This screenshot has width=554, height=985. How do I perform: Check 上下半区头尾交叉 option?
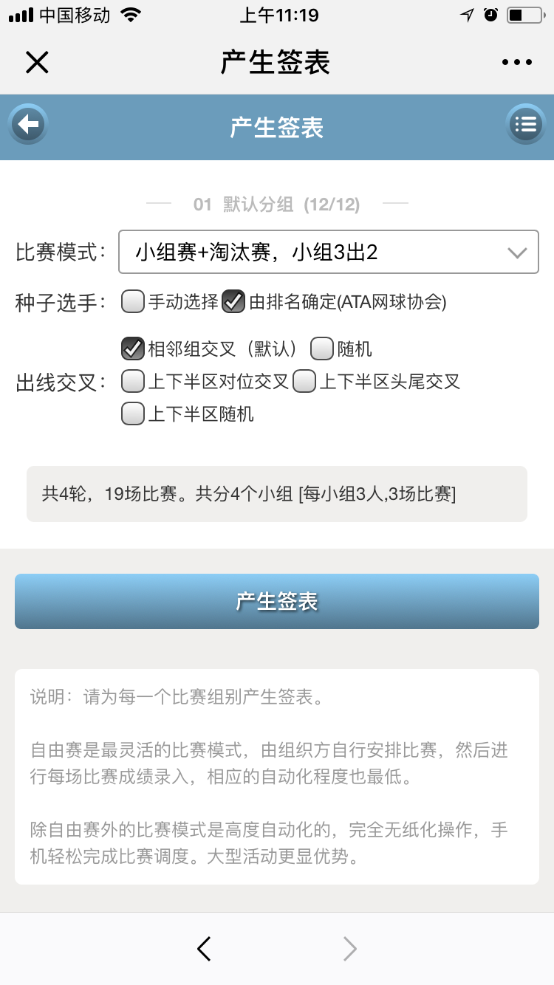[304, 381]
